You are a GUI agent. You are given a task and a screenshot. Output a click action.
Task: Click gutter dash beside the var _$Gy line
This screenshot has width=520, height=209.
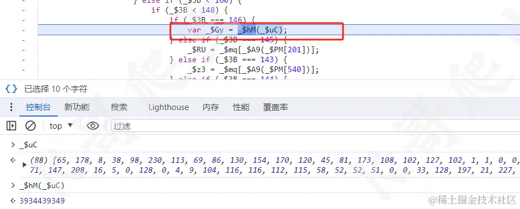point(23,30)
